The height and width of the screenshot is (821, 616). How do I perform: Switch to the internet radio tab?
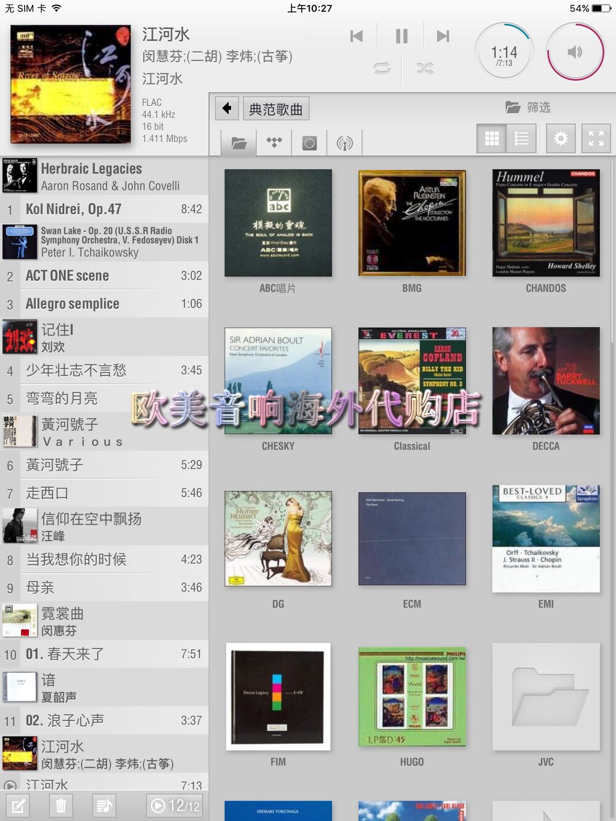point(344,143)
